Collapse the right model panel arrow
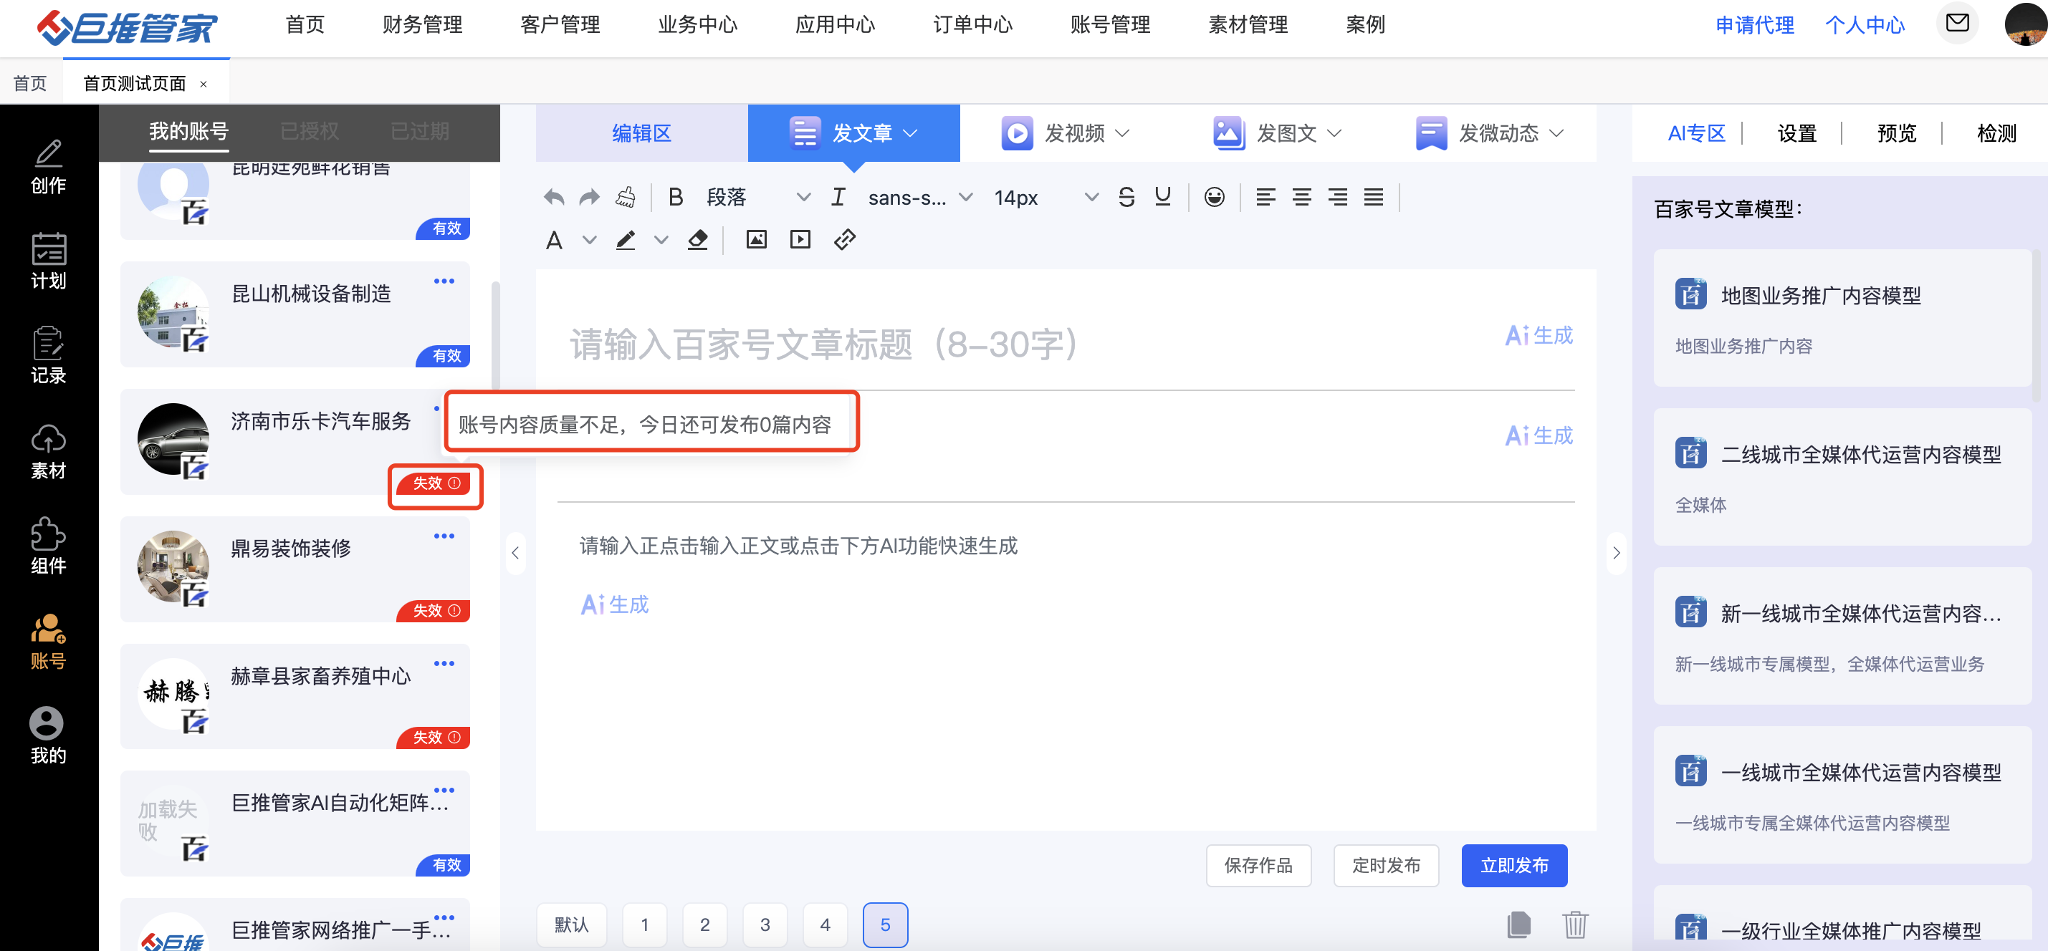 tap(1615, 553)
